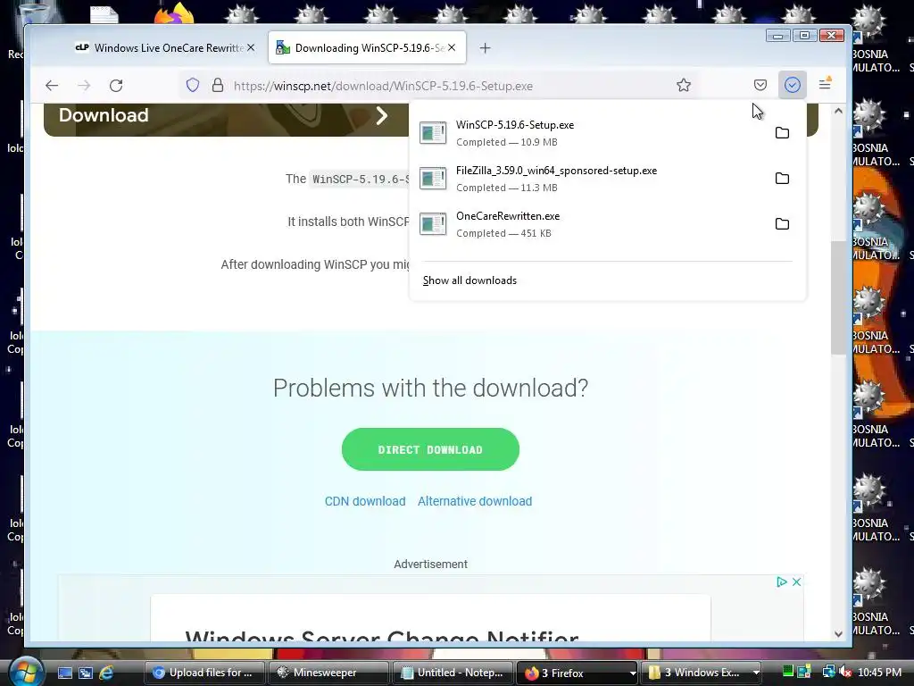Click the Show Desktop quick launch icon

tap(64, 673)
